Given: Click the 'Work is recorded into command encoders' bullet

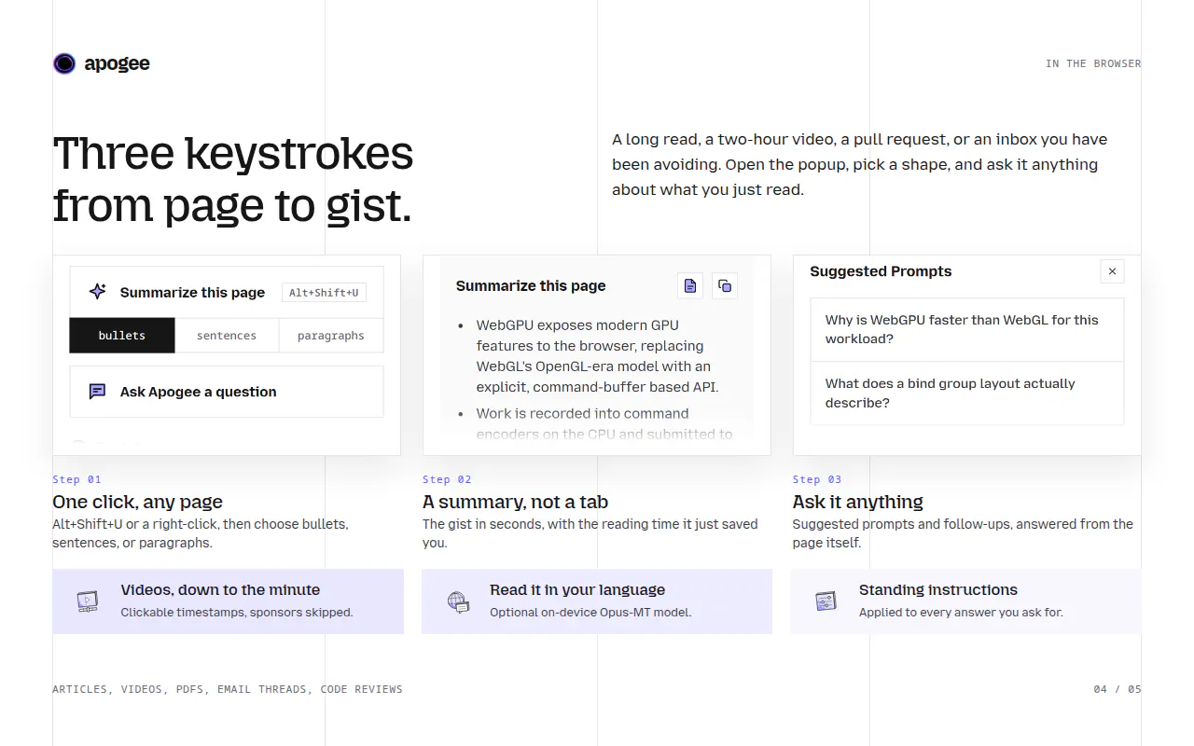Looking at the screenshot, I should [x=604, y=424].
